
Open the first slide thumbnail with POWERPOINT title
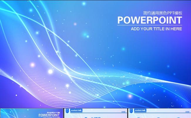pos(32,113)
